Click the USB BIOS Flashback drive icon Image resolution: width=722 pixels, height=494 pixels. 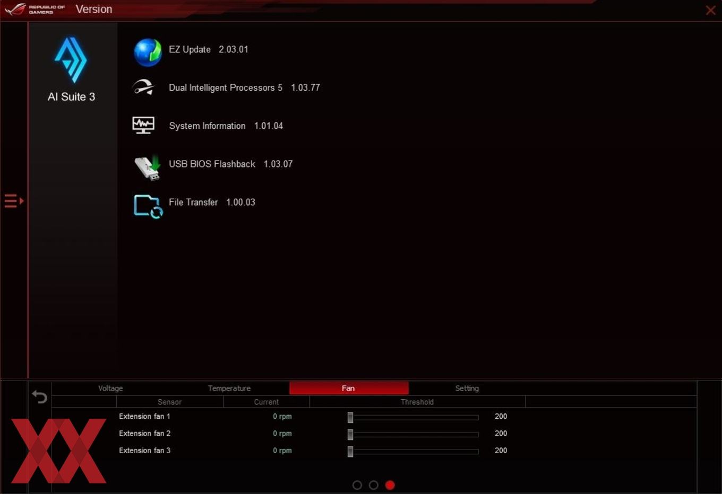pos(148,167)
